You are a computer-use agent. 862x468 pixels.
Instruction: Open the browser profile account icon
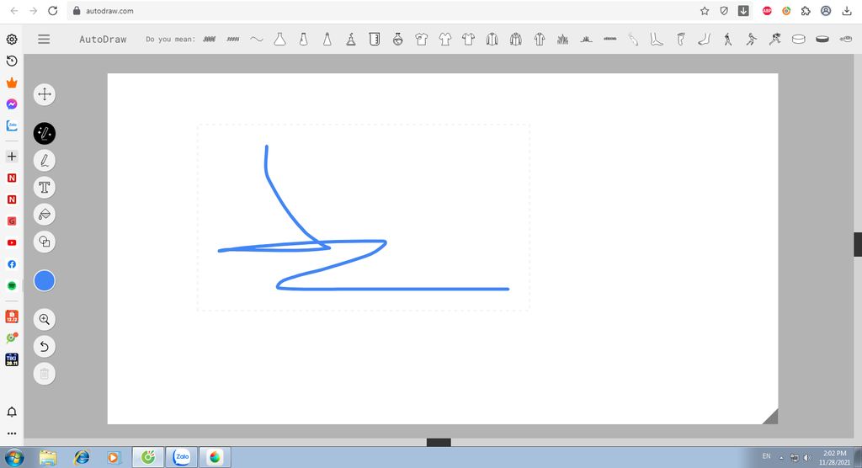click(826, 10)
